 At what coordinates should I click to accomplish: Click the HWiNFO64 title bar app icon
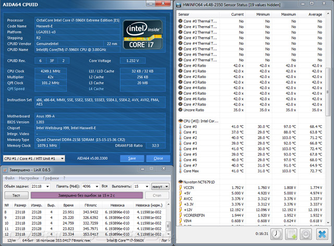[179, 5]
